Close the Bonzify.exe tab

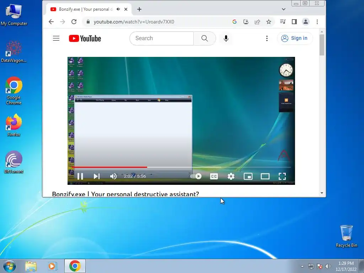click(126, 9)
